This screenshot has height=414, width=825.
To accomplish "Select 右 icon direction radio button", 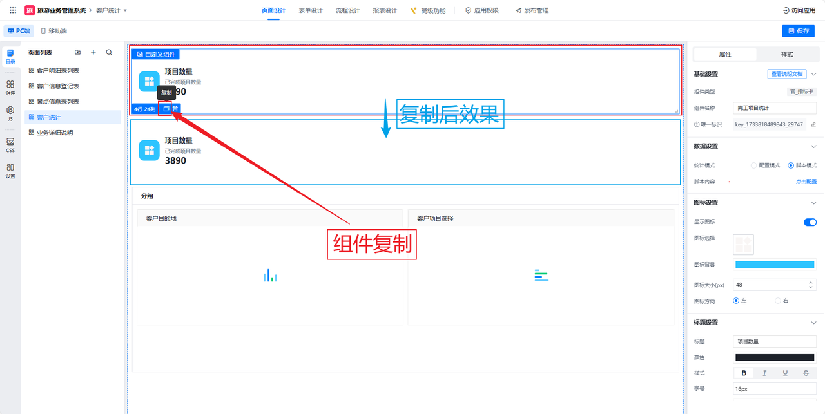I will [x=778, y=301].
